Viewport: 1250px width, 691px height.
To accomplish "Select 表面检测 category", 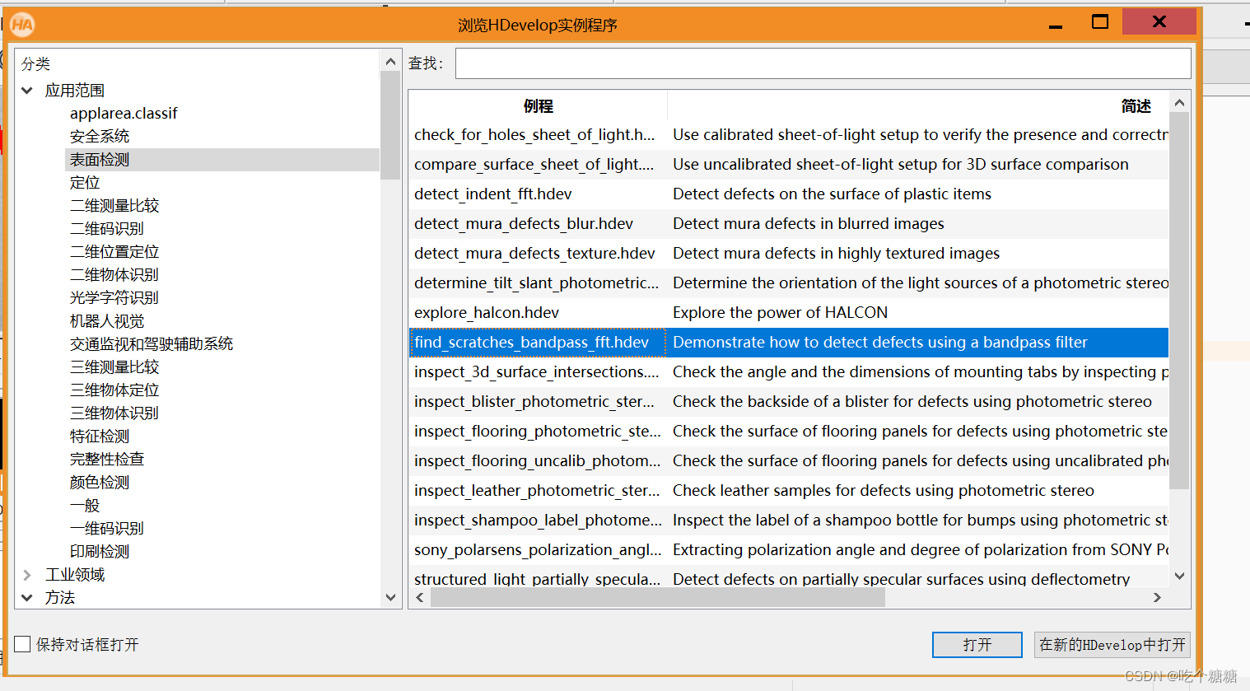I will tap(100, 160).
